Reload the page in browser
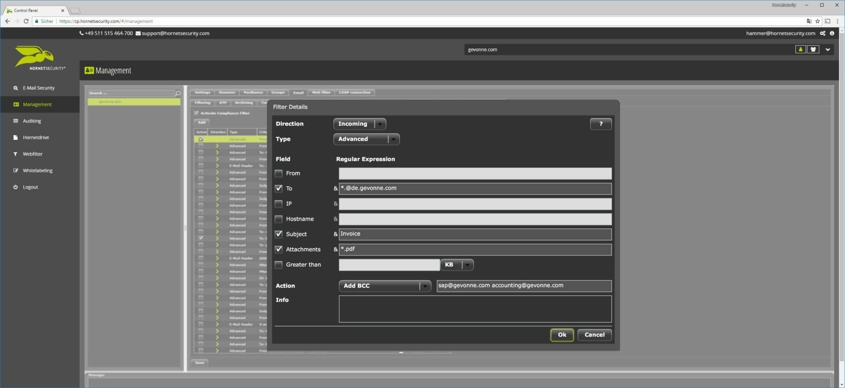Screen dimensions: 845x388 coord(26,21)
